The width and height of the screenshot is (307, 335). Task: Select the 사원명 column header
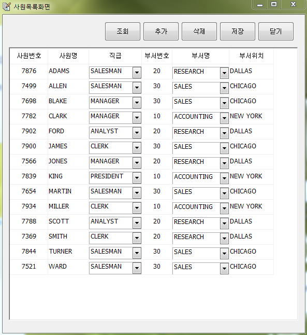point(68,56)
